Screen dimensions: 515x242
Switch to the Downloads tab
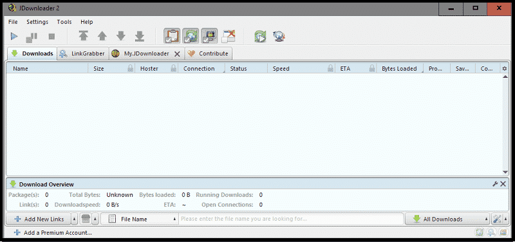click(x=32, y=53)
